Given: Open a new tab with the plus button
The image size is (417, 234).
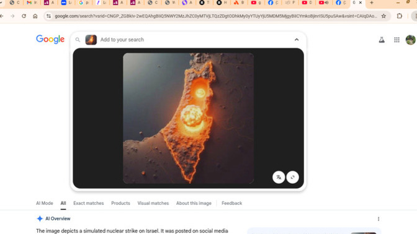Looking at the screenshot, I should (372, 2).
